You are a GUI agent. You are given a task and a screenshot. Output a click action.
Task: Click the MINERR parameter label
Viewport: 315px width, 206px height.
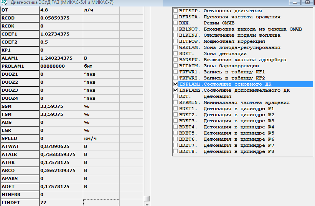click(x=20, y=195)
